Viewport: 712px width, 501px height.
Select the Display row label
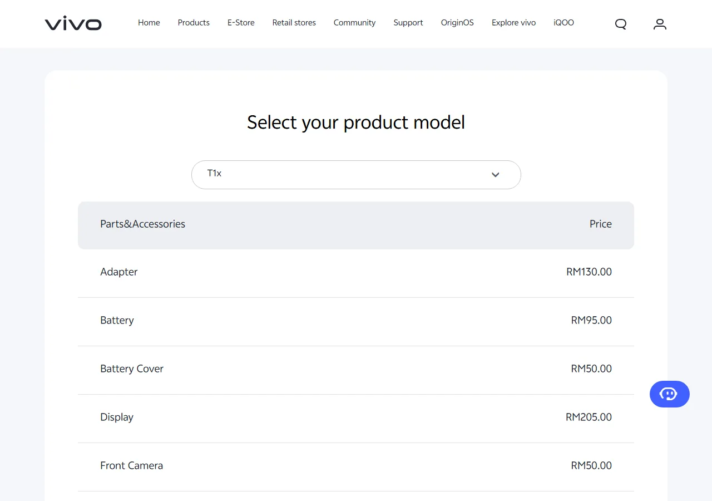(117, 417)
